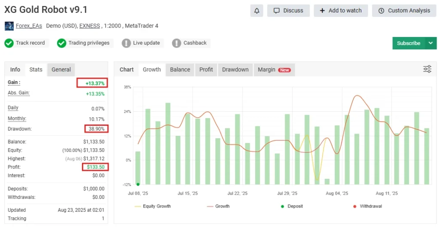The height and width of the screenshot is (229, 440).
Task: Open the EXNESS broker link
Action: click(x=90, y=26)
